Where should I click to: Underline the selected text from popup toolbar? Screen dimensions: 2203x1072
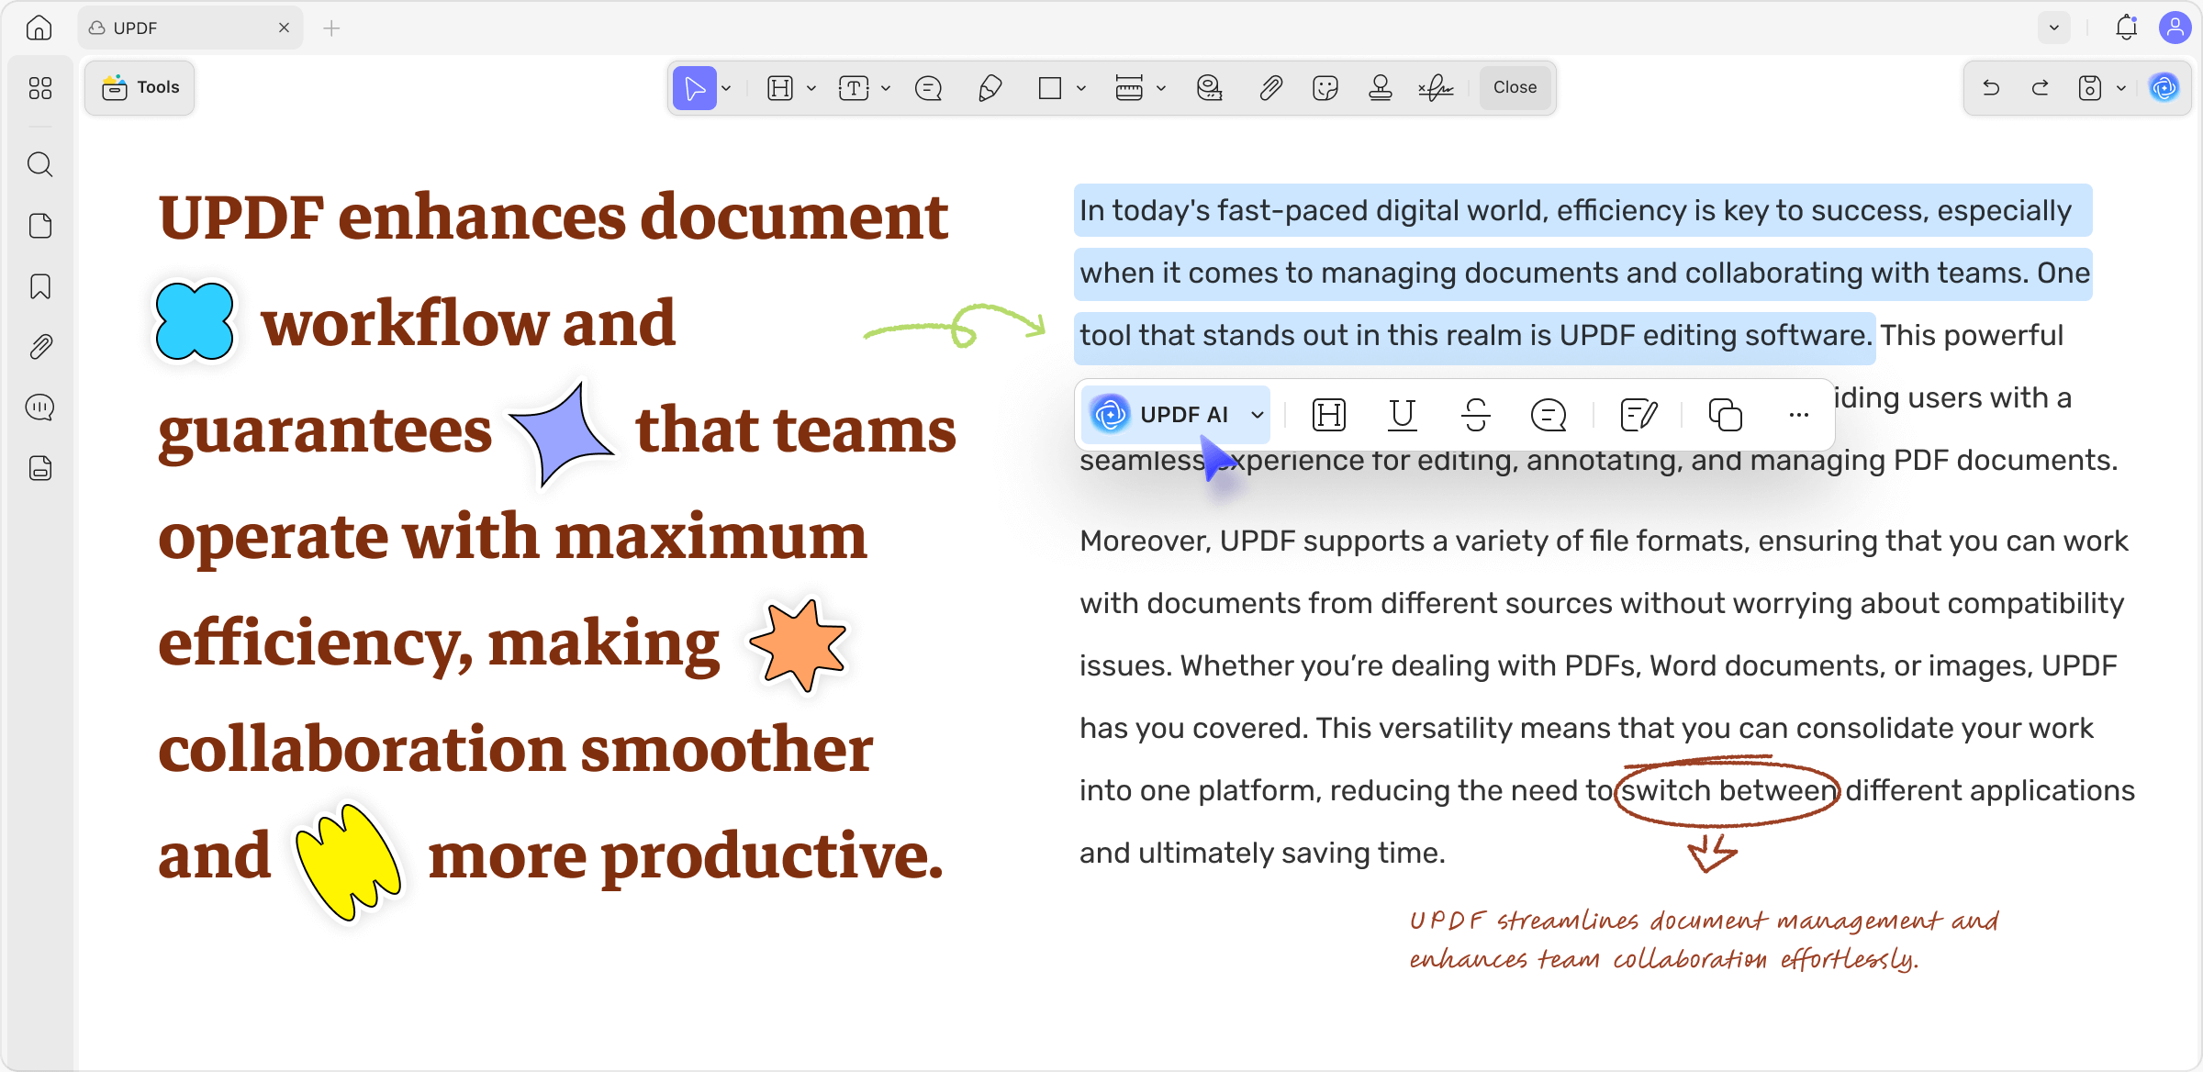pyautogui.click(x=1402, y=415)
